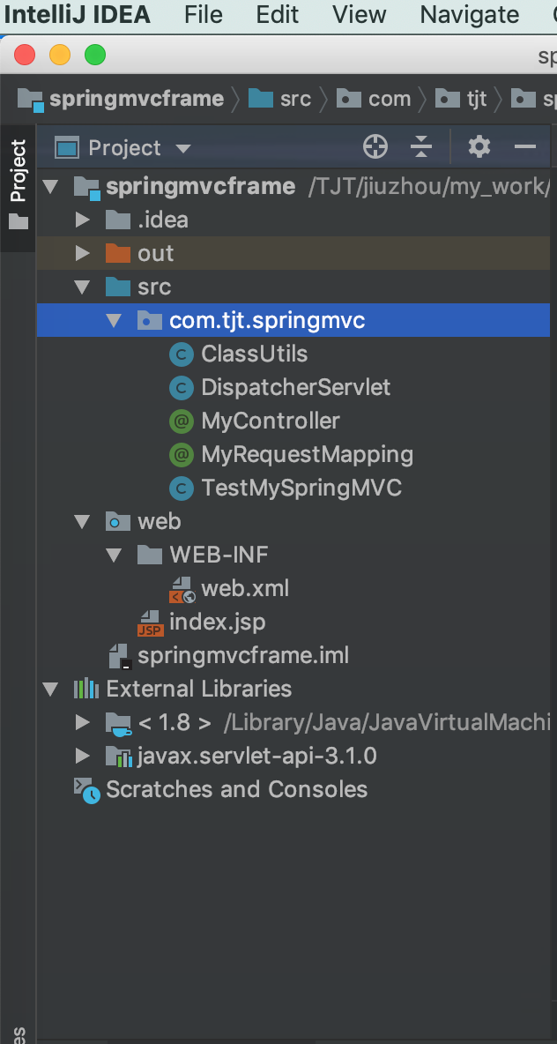Click the MyController annotation icon
Image resolution: width=557 pixels, height=1044 pixels.
(x=182, y=421)
